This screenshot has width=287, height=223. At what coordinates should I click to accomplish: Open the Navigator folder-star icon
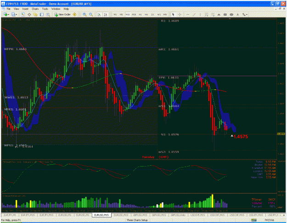pos(35,14)
